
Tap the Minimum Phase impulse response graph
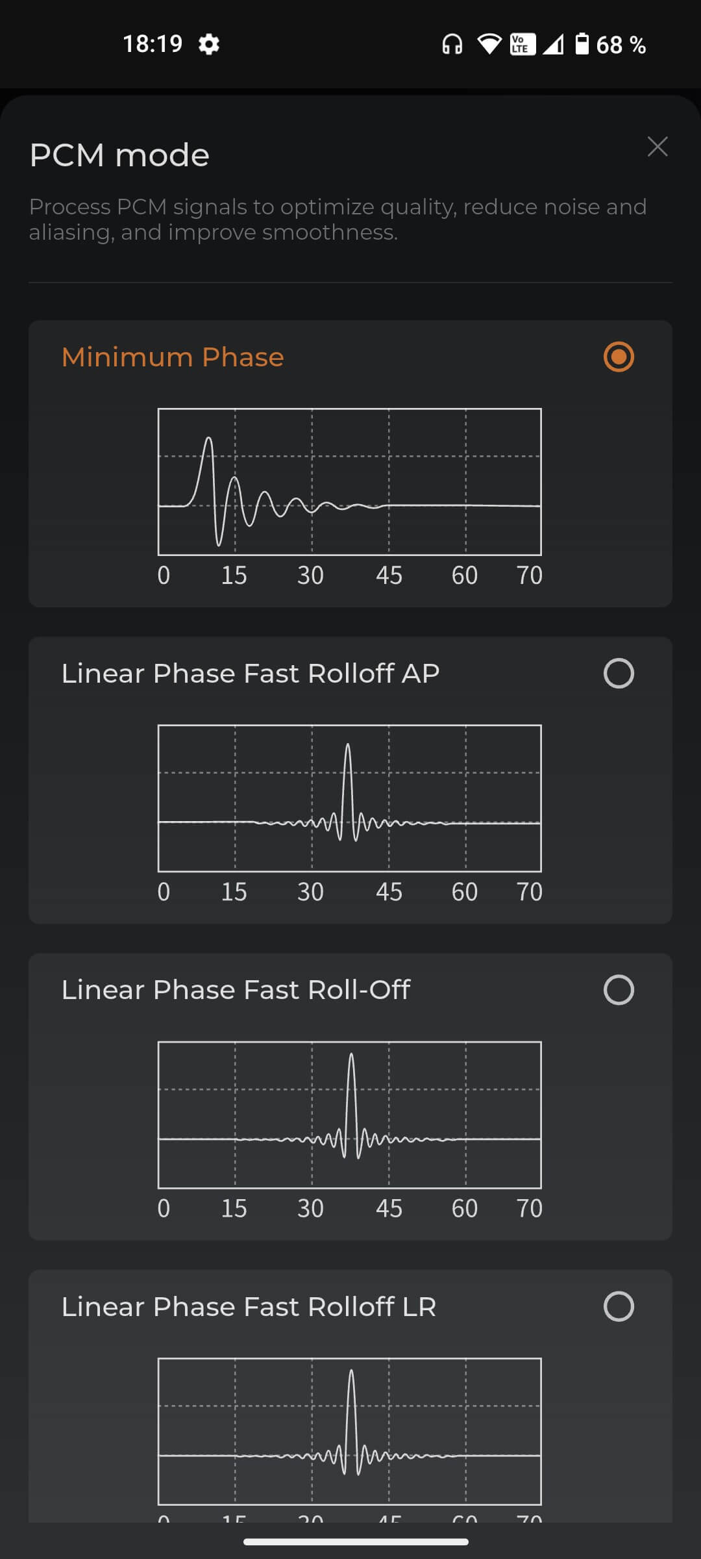pos(350,482)
